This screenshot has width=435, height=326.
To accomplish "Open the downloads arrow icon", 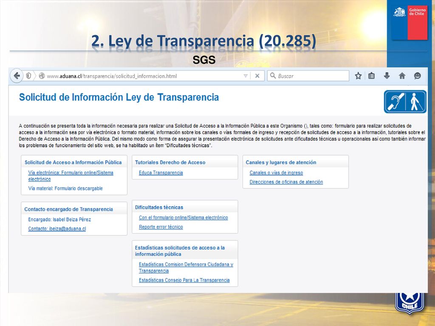I will coord(387,76).
